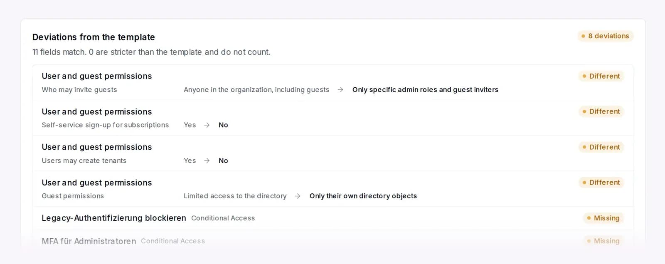This screenshot has width=665, height=264.
Task: Click the Different badge for Guest permissions row
Action: (x=601, y=183)
